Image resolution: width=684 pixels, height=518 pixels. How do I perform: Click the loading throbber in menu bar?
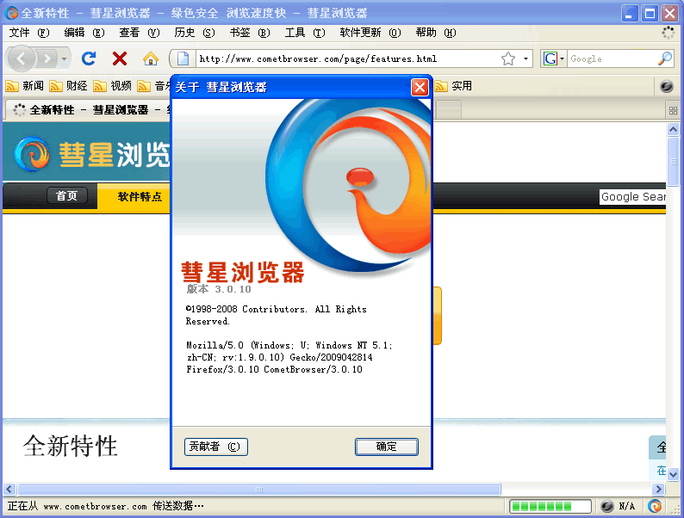coord(668,33)
